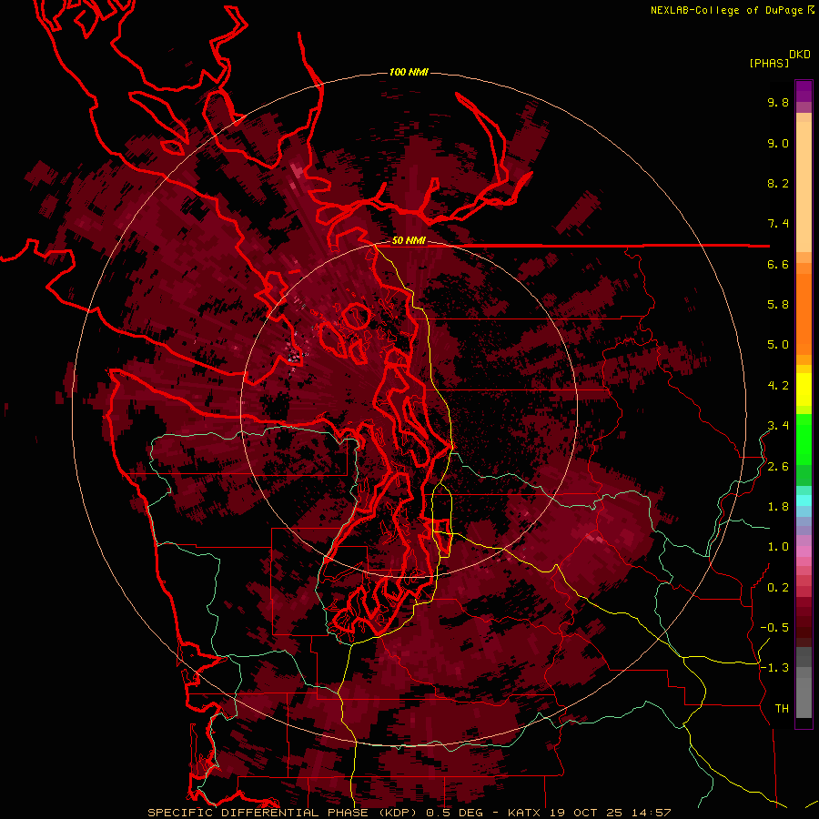Click the -0.5 legend value
The height and width of the screenshot is (819, 819).
click(x=774, y=628)
